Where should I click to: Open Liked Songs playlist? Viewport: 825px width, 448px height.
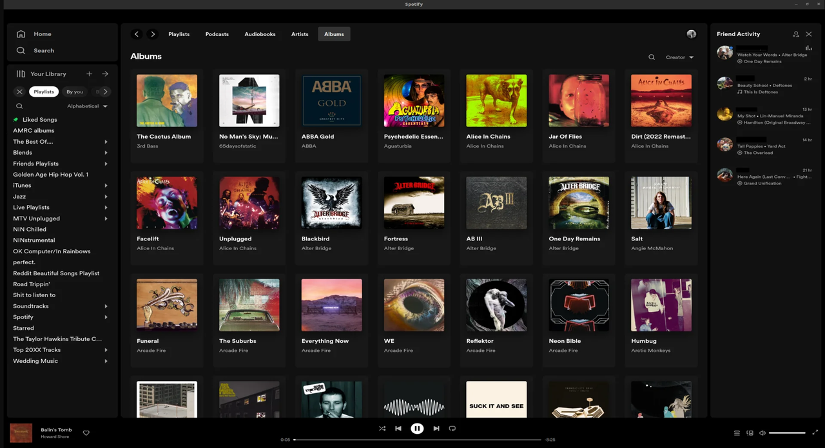pos(40,120)
